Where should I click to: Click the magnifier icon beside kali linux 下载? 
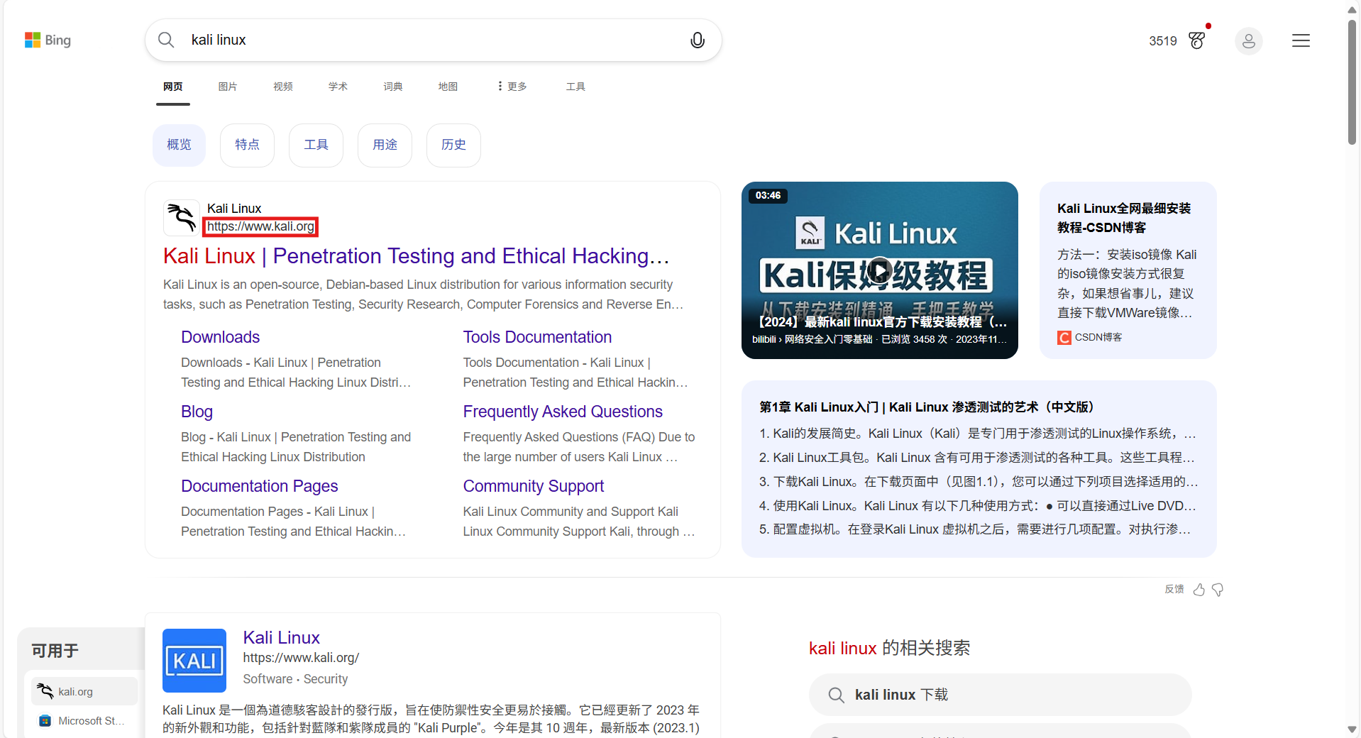click(837, 695)
